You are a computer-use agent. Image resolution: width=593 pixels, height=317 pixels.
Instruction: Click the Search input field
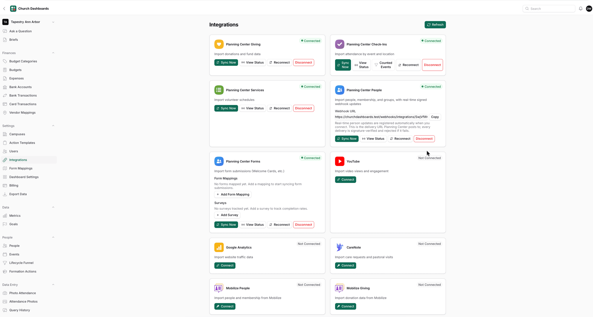(549, 9)
